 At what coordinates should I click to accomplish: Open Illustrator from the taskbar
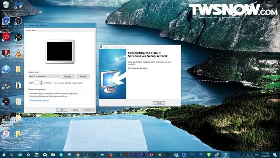click(x=127, y=154)
